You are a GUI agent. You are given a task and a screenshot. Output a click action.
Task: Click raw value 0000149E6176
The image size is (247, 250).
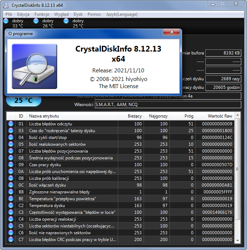[217, 212]
